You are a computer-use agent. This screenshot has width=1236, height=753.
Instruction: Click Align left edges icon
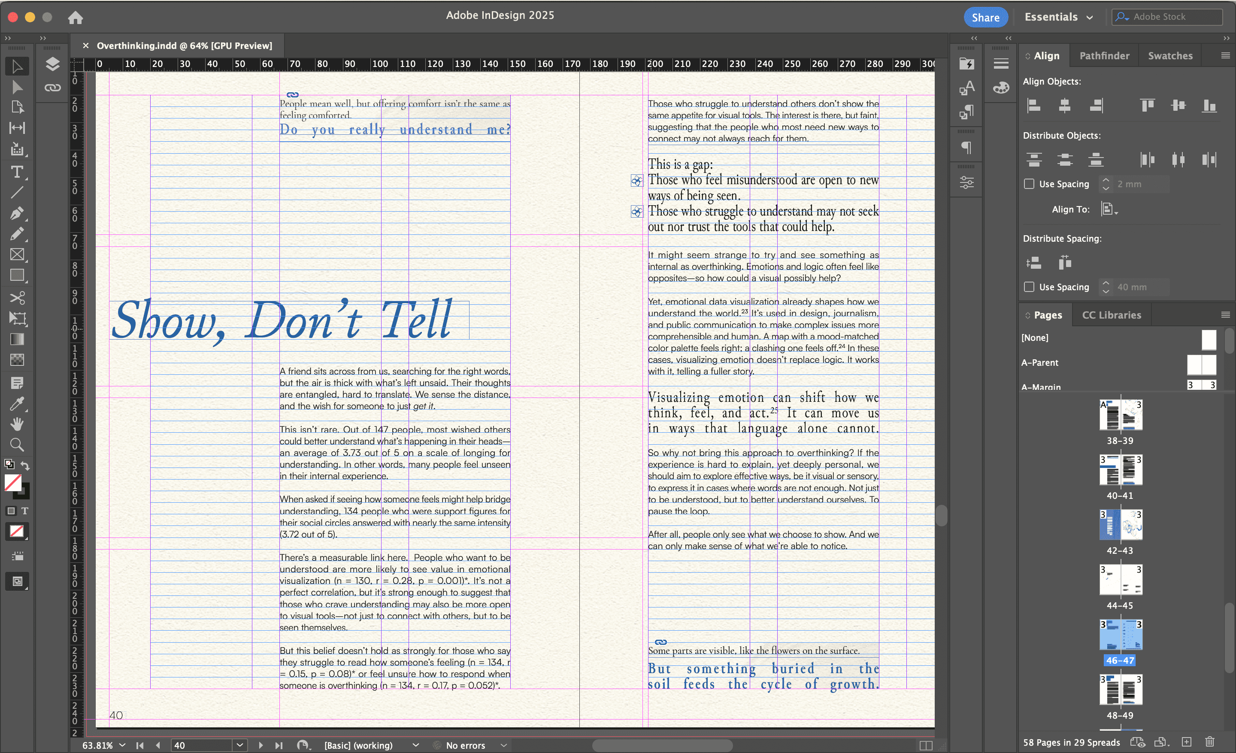point(1034,105)
